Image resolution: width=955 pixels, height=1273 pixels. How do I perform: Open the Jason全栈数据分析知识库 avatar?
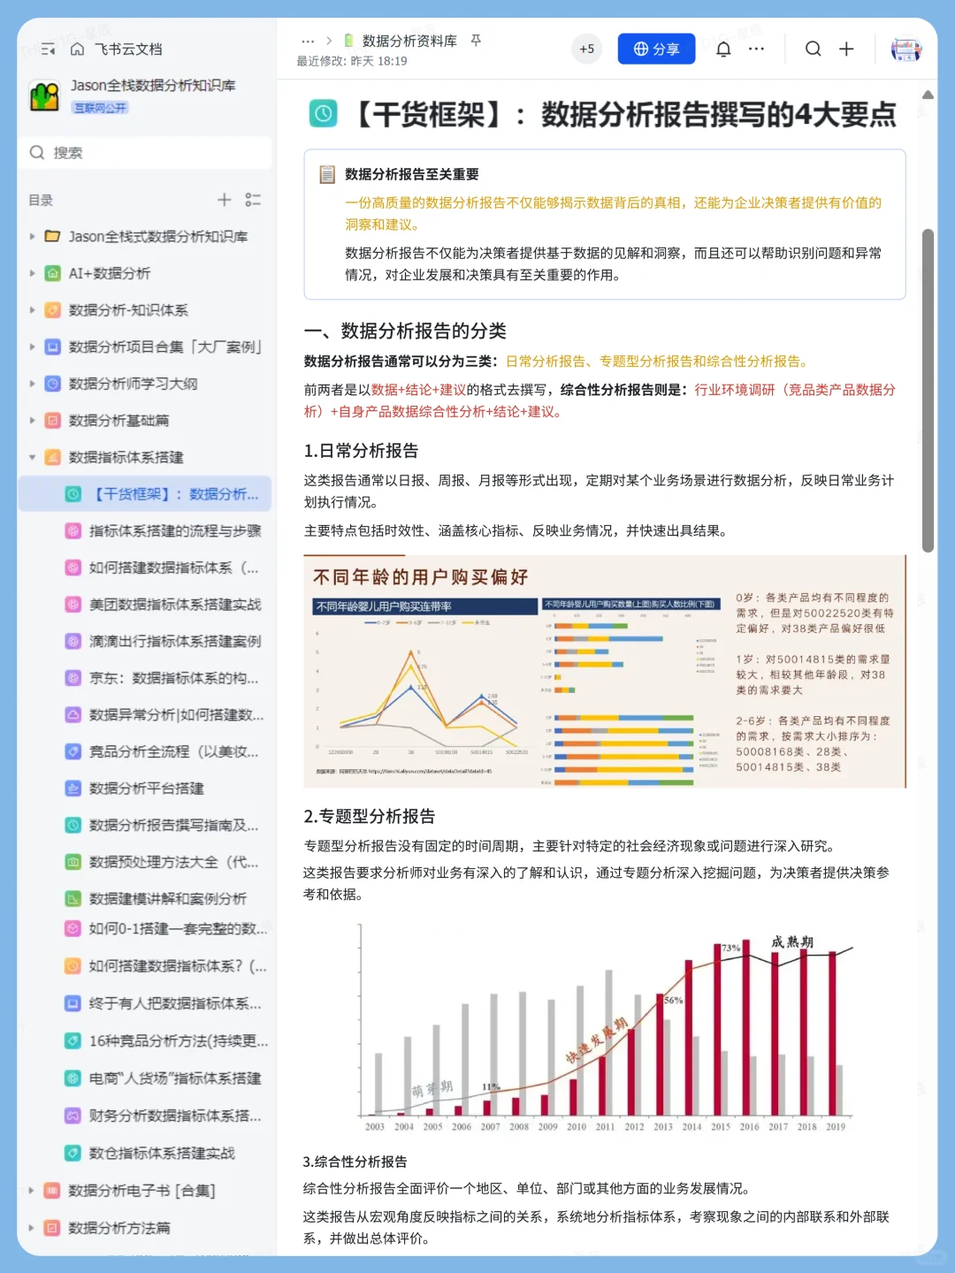click(x=44, y=95)
